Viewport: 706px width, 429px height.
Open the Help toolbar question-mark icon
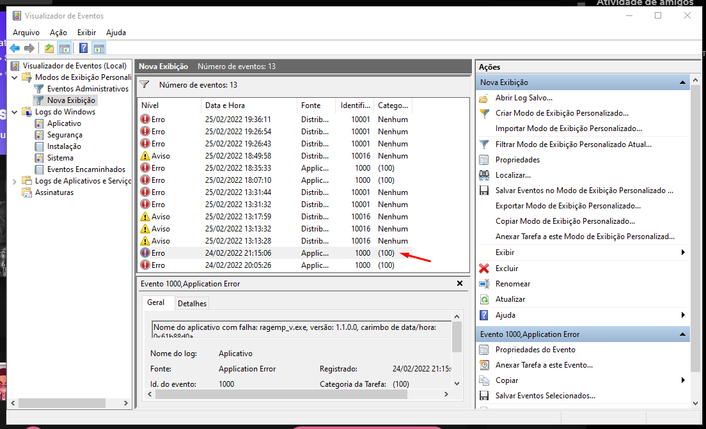click(83, 48)
